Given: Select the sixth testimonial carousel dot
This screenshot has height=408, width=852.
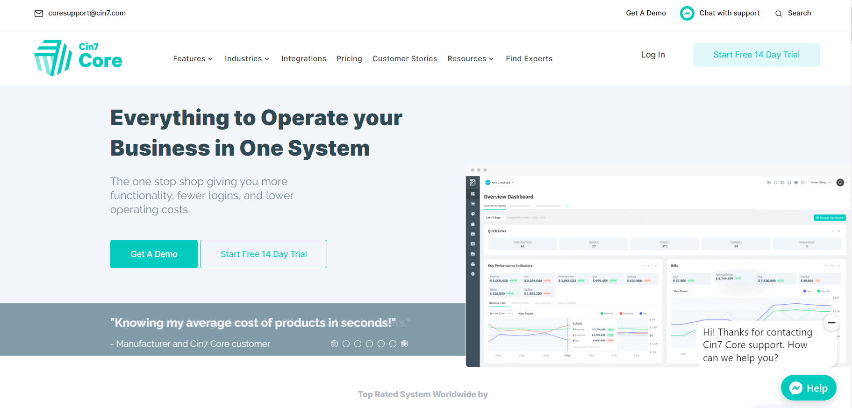Looking at the screenshot, I should pos(393,344).
